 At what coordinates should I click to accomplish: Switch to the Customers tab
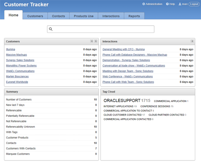pyautogui.click(x=35, y=16)
